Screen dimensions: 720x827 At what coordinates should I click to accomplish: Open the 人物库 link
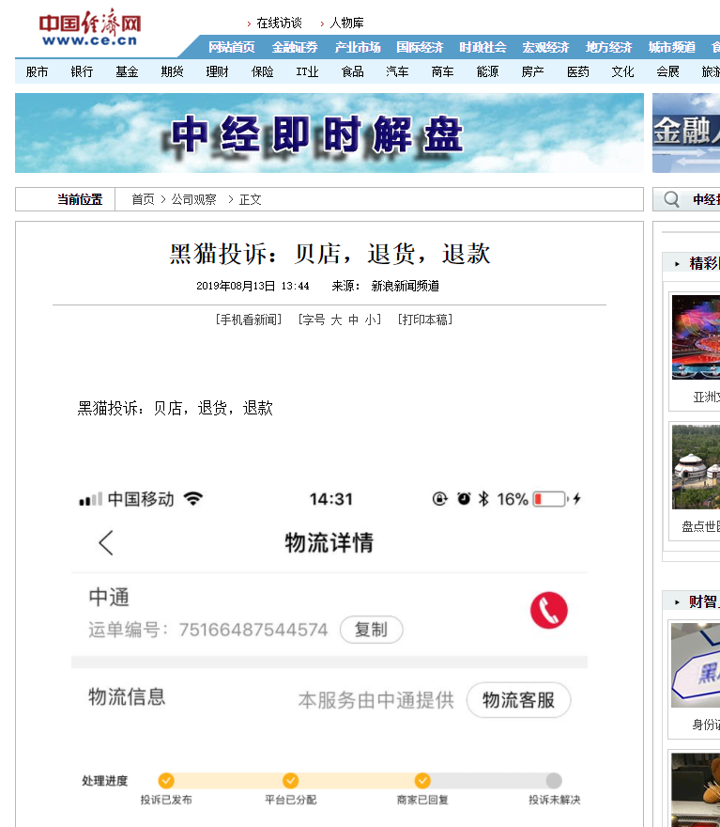[x=346, y=23]
